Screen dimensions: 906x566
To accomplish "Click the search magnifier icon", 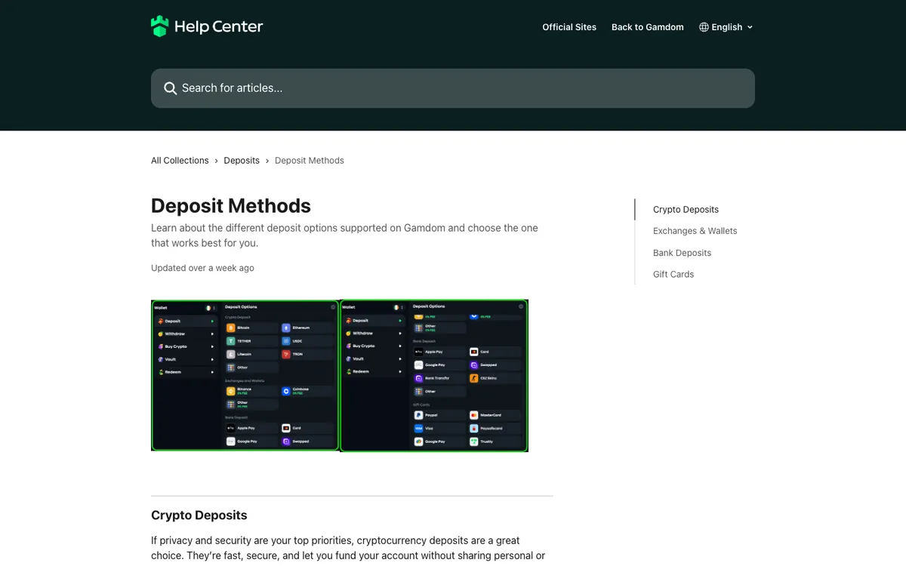I will 170,88.
